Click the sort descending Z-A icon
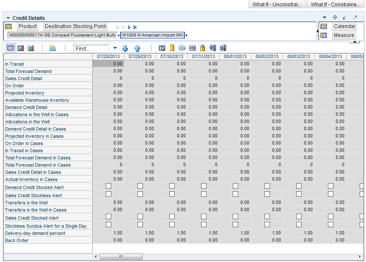Screen dimensions: 366x262 pos(223,48)
